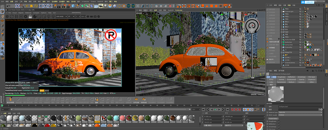Open the BRDF model Octane dropdown
Screen dimensions: 328x130
[x=300, y=115]
